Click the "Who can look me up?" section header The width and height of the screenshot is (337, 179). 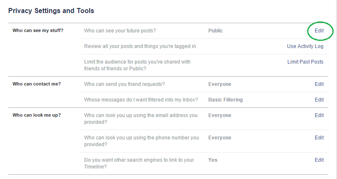pyautogui.click(x=37, y=115)
